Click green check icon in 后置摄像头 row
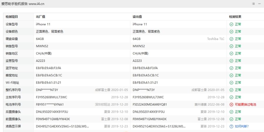264x132 pixels. pos(231,112)
